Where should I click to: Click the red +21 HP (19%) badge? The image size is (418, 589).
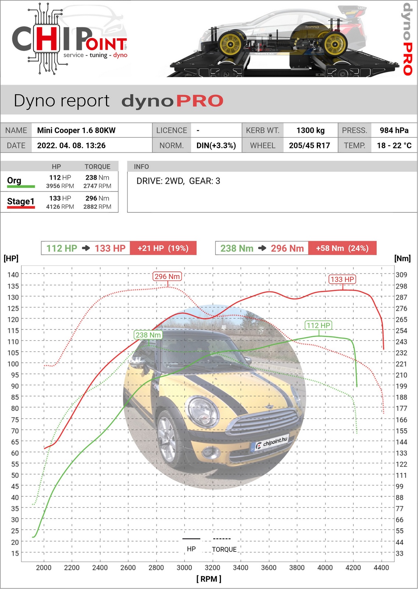tap(163, 248)
